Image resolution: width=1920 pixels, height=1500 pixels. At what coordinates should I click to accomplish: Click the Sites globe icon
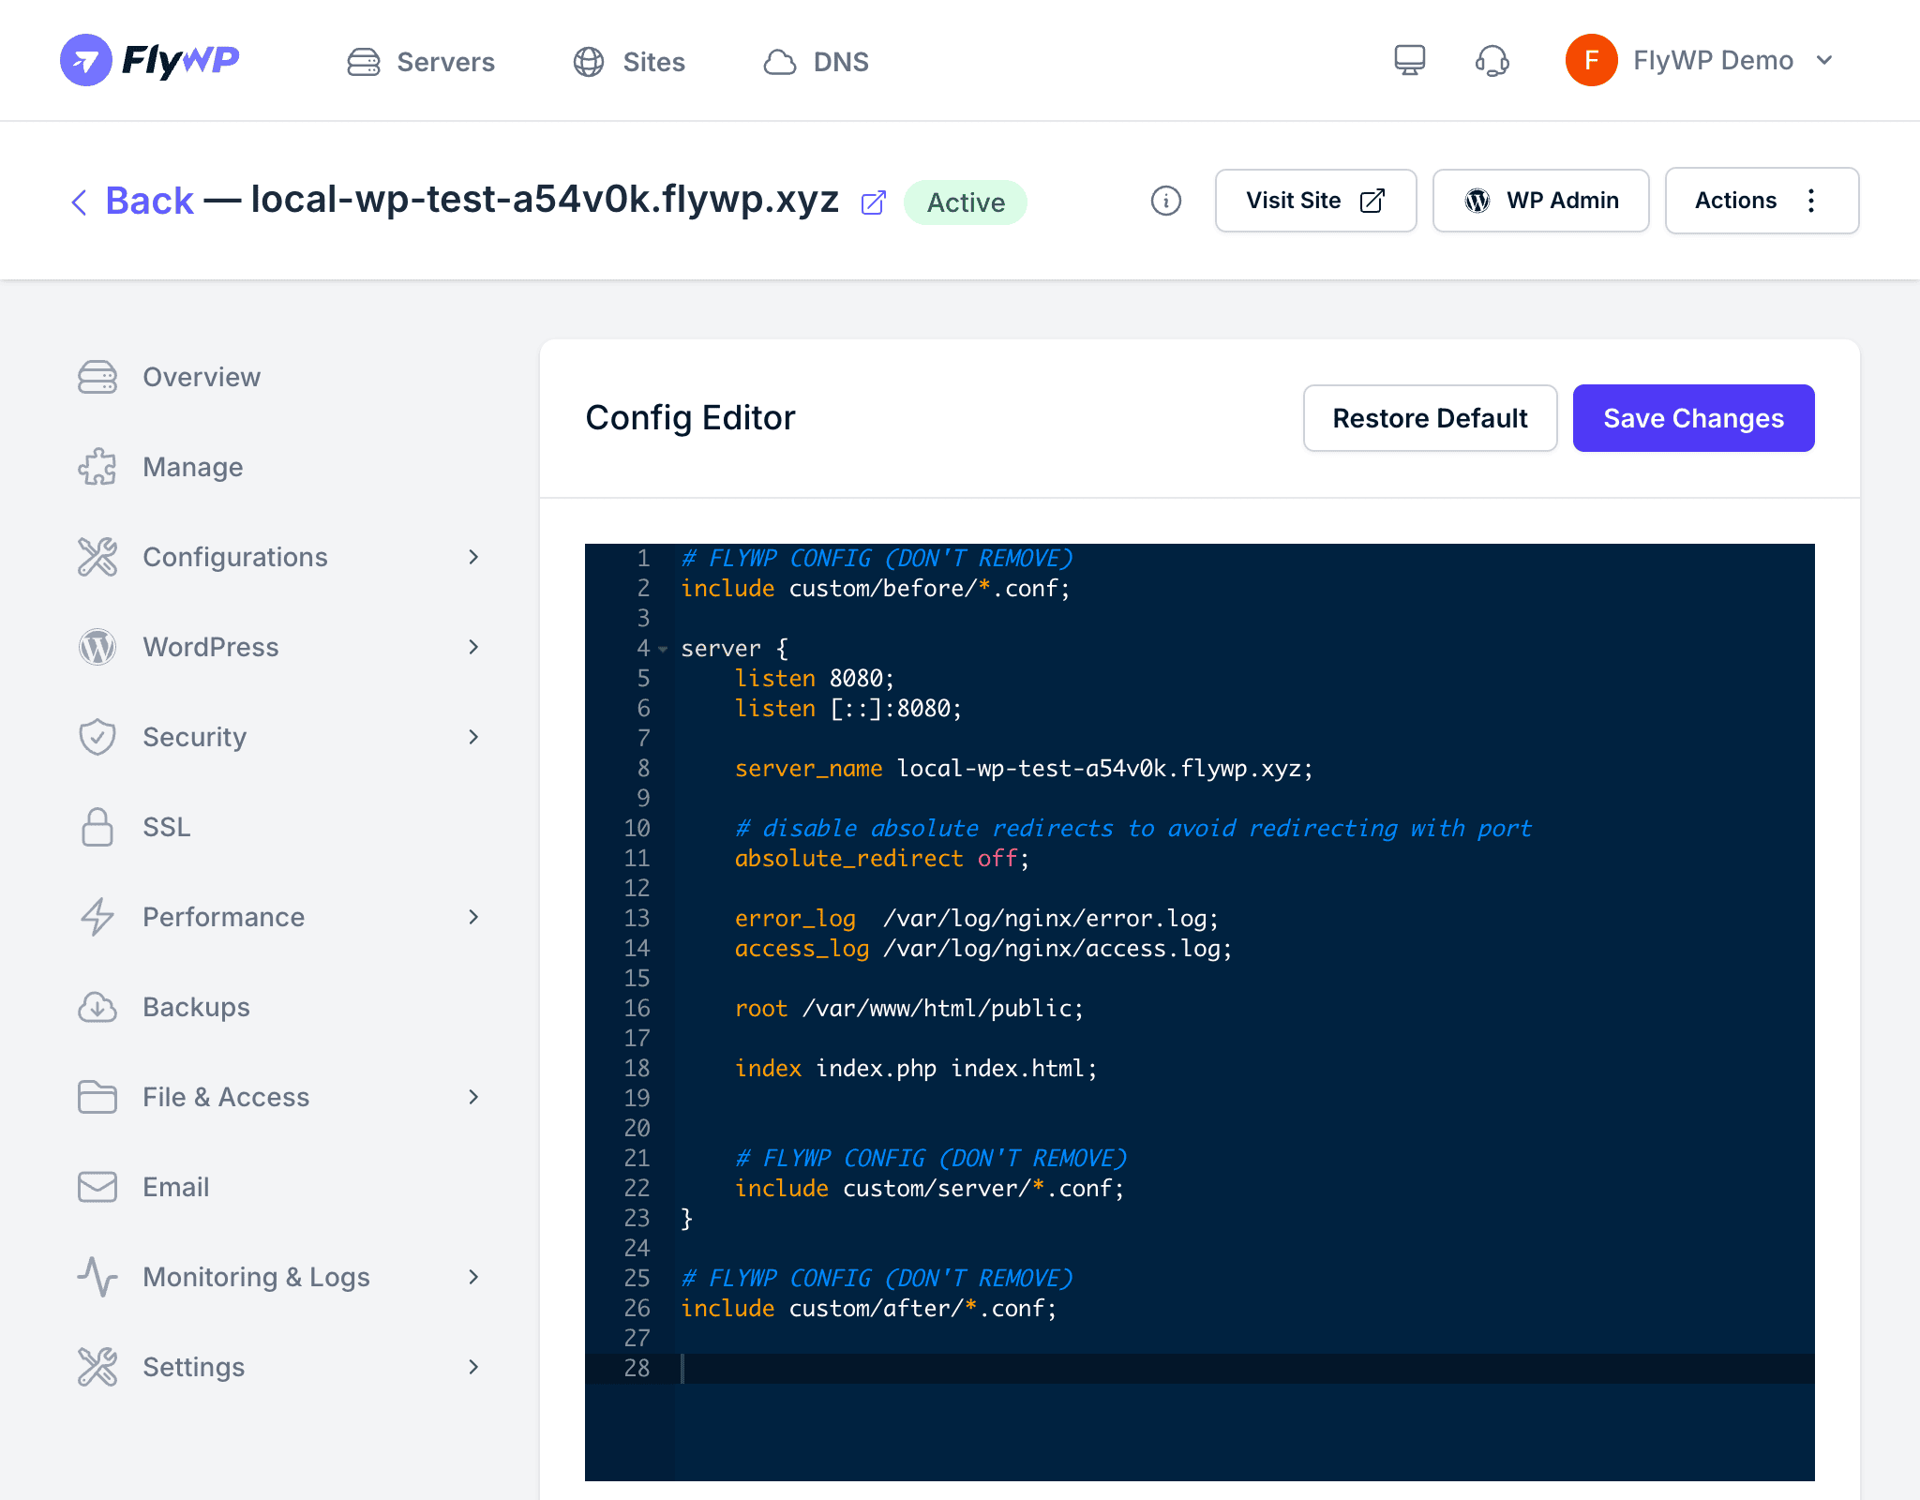click(589, 62)
